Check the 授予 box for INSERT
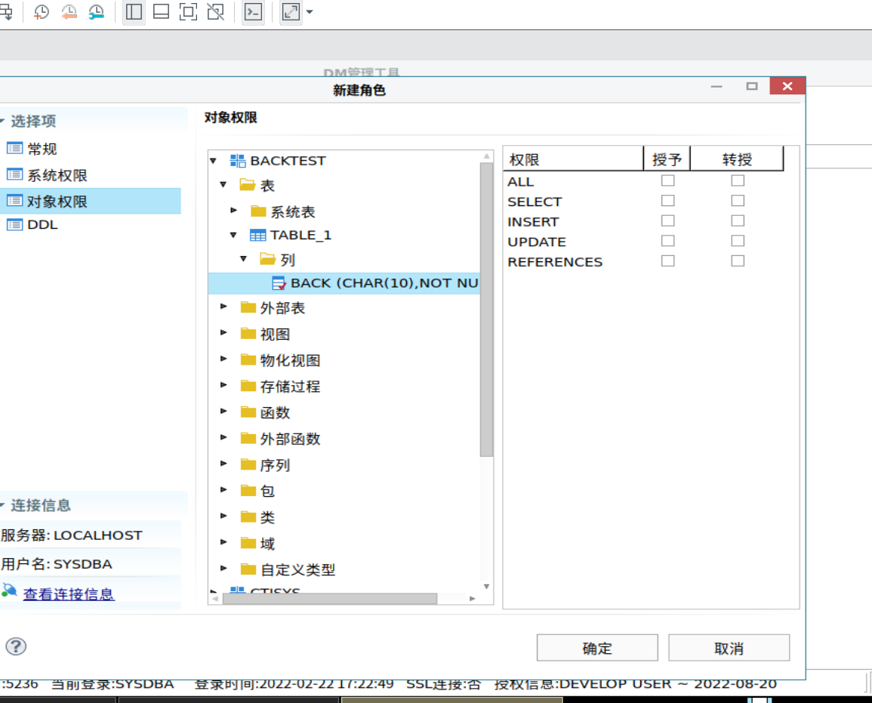Screen dimensions: 872x703 coord(668,220)
